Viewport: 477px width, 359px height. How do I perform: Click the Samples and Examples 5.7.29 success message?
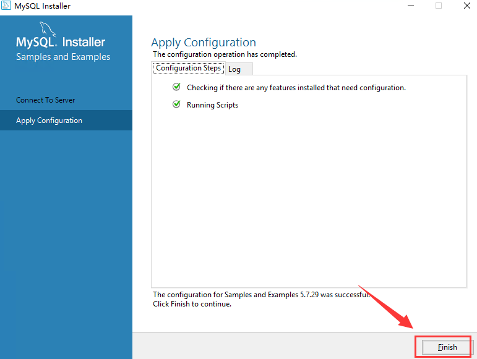tap(261, 295)
